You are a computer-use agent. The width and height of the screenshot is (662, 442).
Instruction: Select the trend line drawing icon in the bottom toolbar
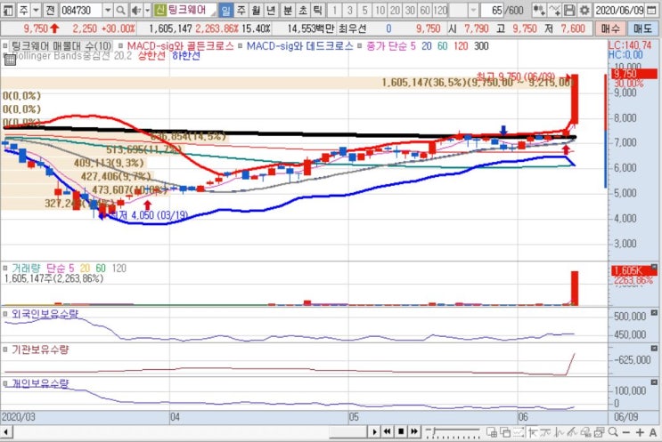point(545,432)
